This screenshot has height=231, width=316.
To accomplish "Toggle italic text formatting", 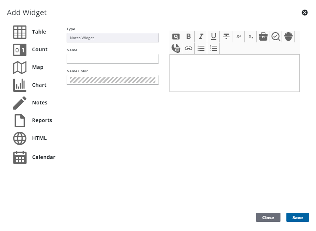I will point(201,36).
